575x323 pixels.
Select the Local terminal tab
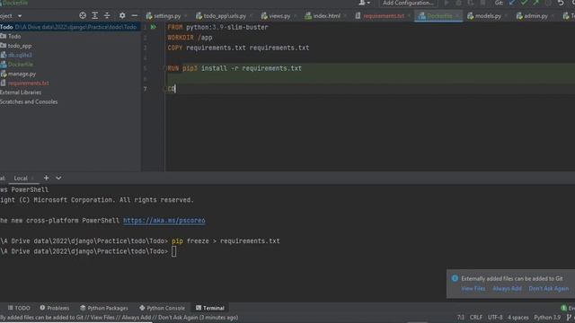(x=21, y=178)
